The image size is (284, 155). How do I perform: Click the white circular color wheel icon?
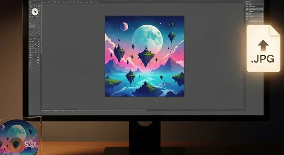[35, 12]
